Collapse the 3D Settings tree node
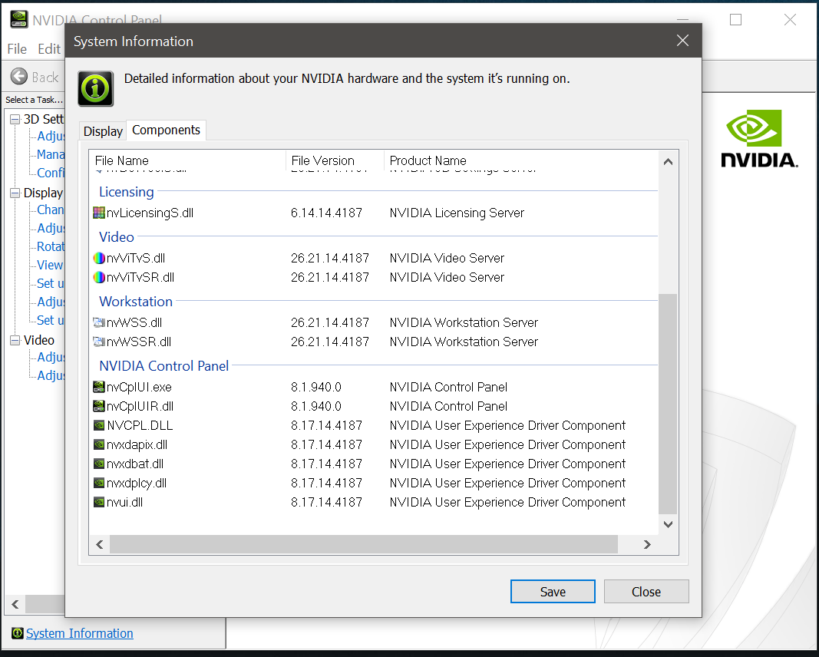Screen dimensions: 819x657 coord(13,119)
